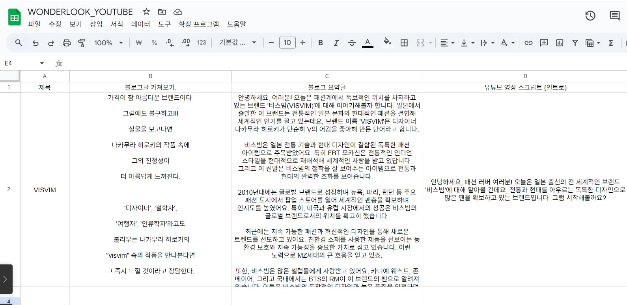The image size is (627, 305).
Task: Open the 데이터 menu
Action: tap(141, 24)
